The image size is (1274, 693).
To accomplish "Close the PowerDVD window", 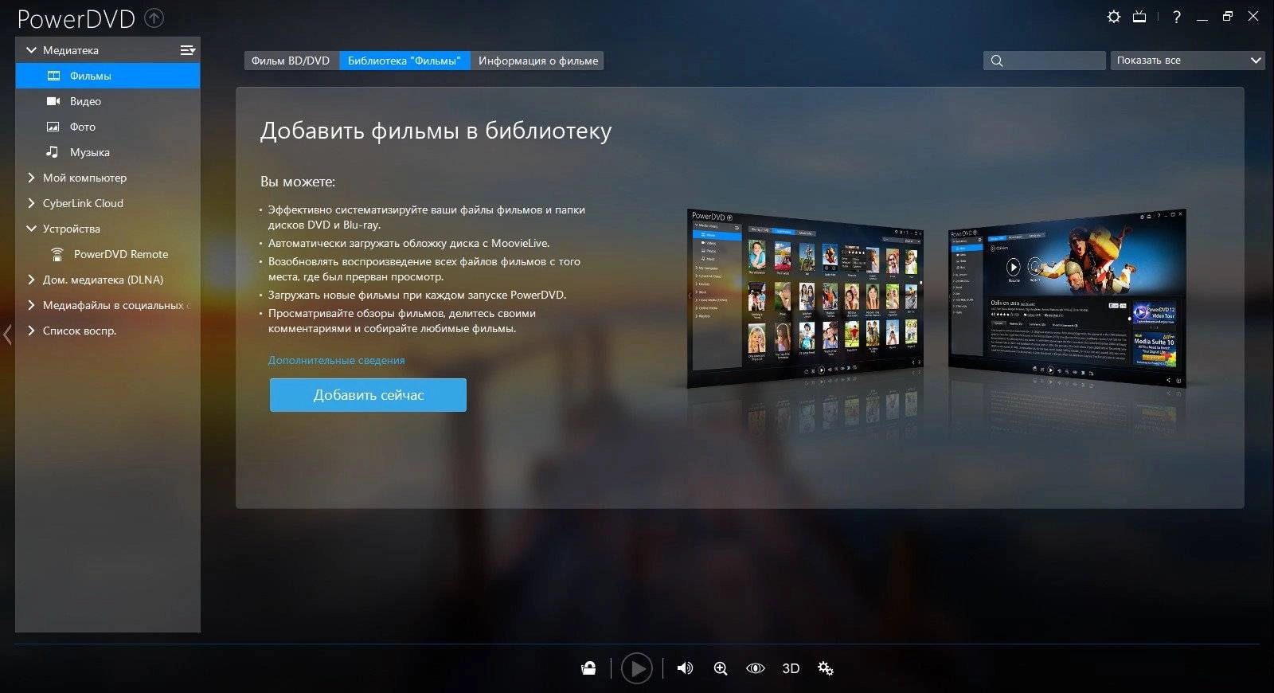I will coord(1253,17).
